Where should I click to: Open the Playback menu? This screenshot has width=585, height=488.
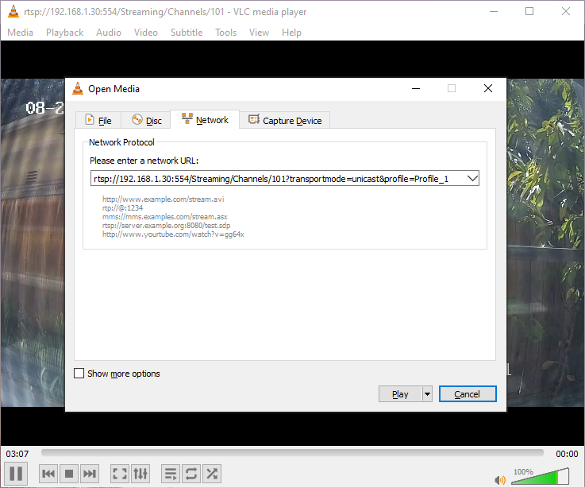64,33
